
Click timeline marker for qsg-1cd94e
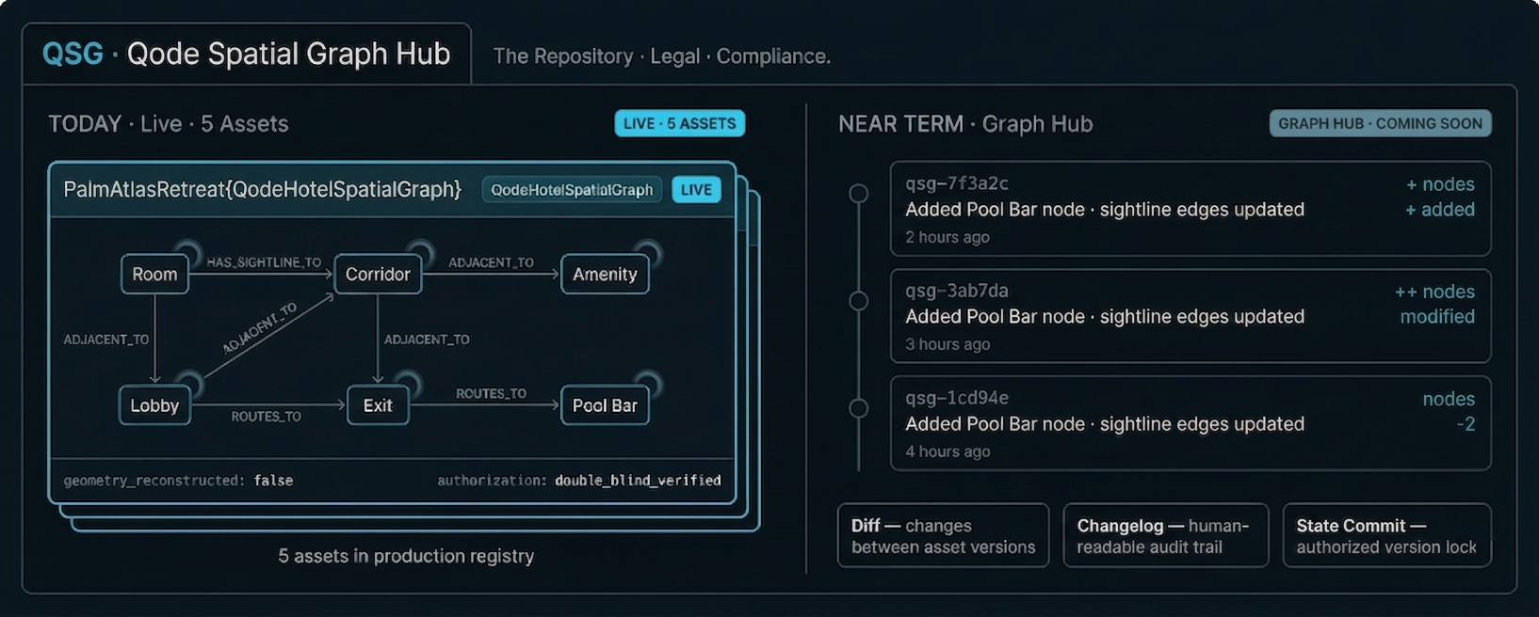(859, 408)
